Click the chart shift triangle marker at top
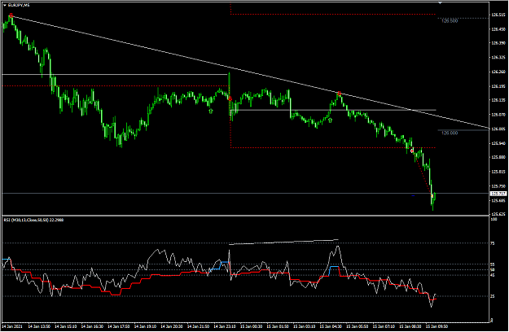509x332 pixels. pos(440,2)
